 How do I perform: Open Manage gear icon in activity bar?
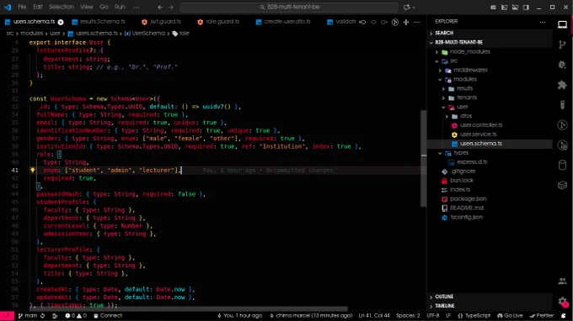point(562,302)
